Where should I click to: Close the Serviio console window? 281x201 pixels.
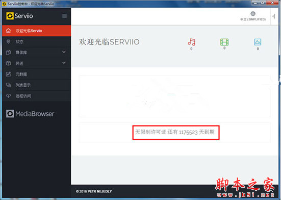[273, 3]
